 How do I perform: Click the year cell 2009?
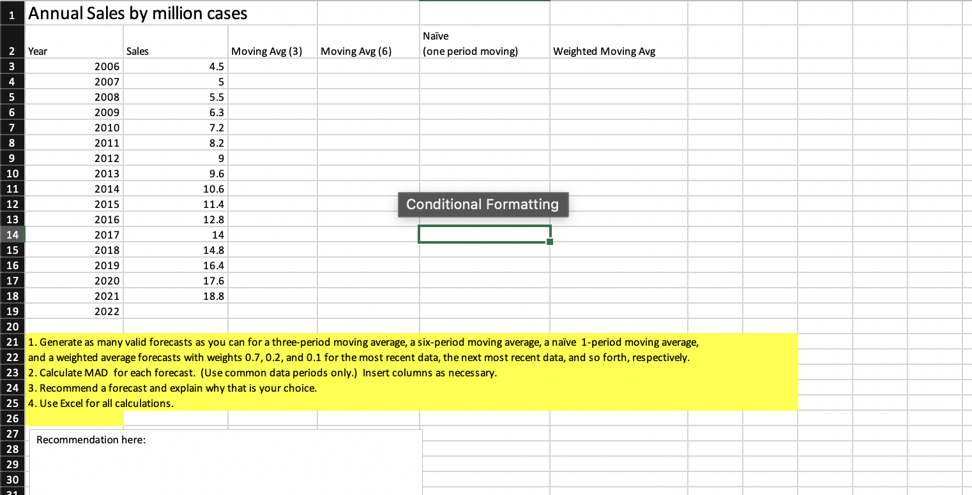pos(74,112)
